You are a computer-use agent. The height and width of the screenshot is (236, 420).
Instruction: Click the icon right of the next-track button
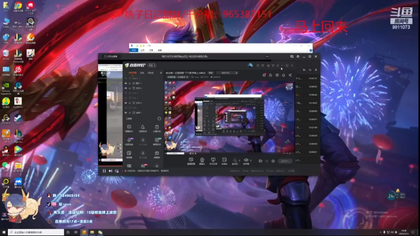click(x=117, y=171)
